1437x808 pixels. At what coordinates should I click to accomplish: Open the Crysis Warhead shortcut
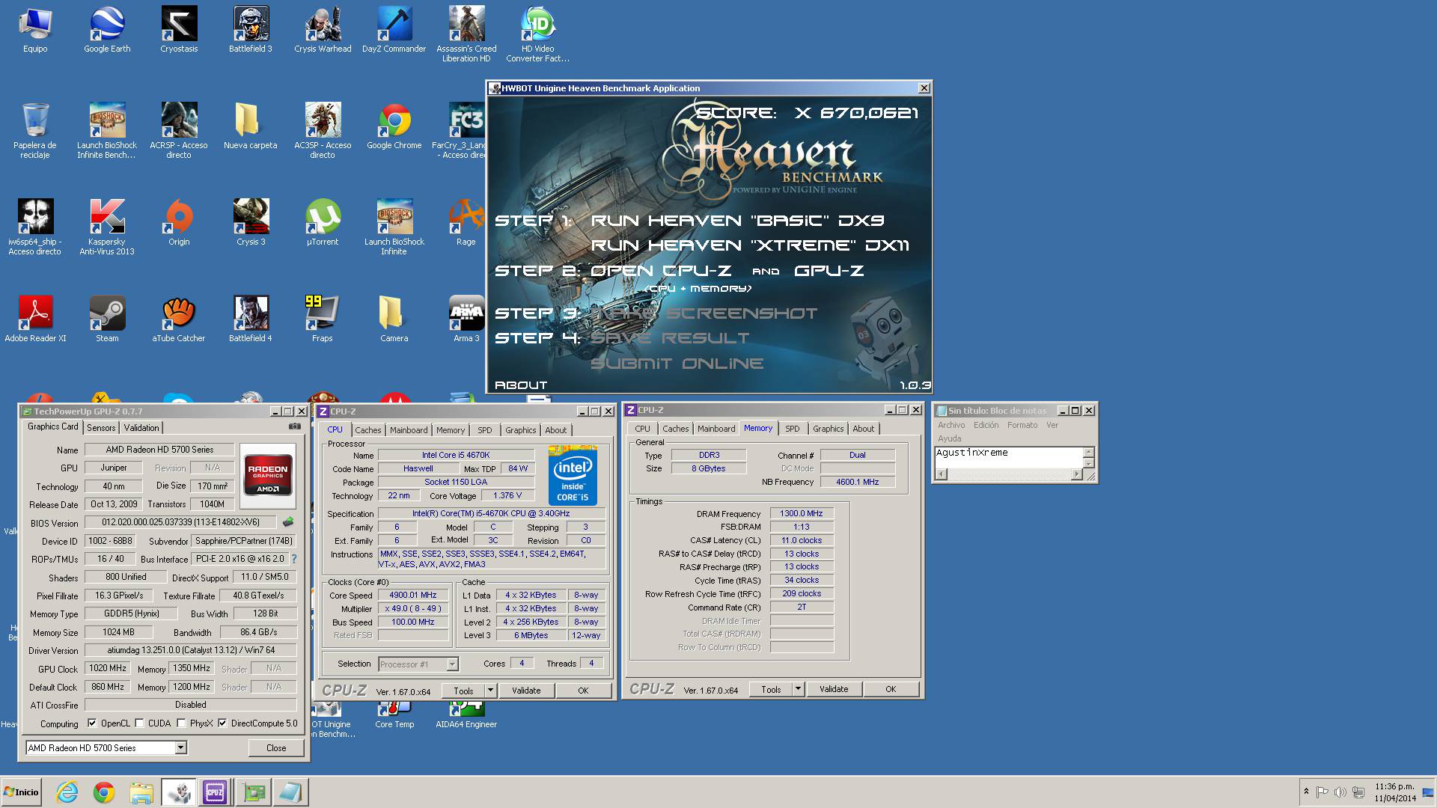click(x=323, y=30)
